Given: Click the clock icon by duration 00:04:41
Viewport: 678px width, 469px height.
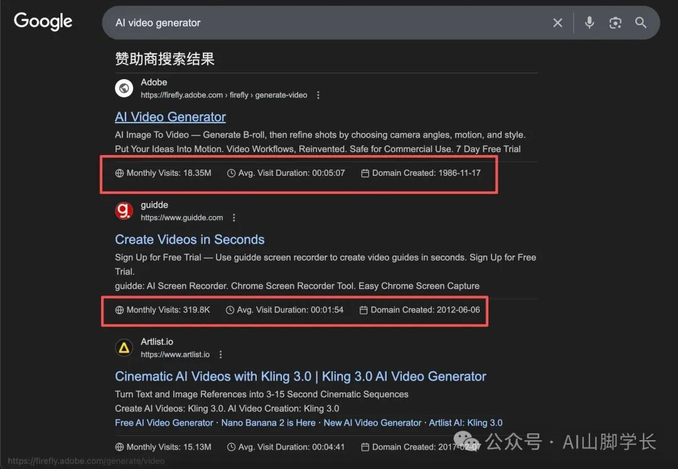Looking at the screenshot, I should click(x=231, y=447).
